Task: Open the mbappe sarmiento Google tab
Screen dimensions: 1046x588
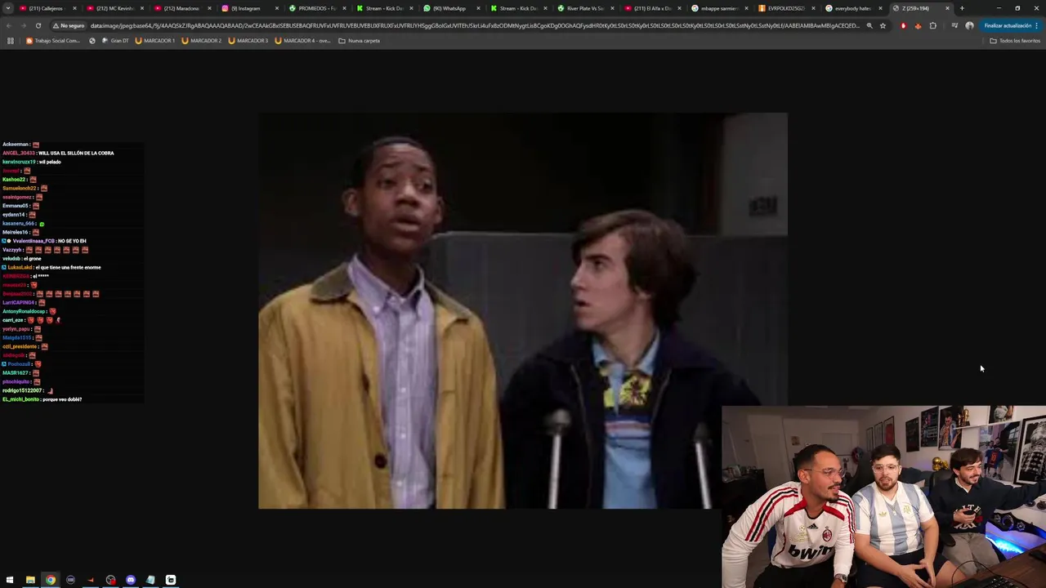Action: pos(718,8)
